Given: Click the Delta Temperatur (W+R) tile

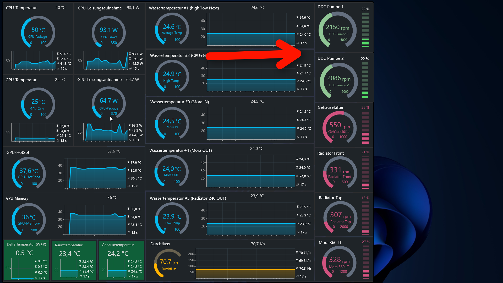Looking at the screenshot, I should [x=26, y=260].
